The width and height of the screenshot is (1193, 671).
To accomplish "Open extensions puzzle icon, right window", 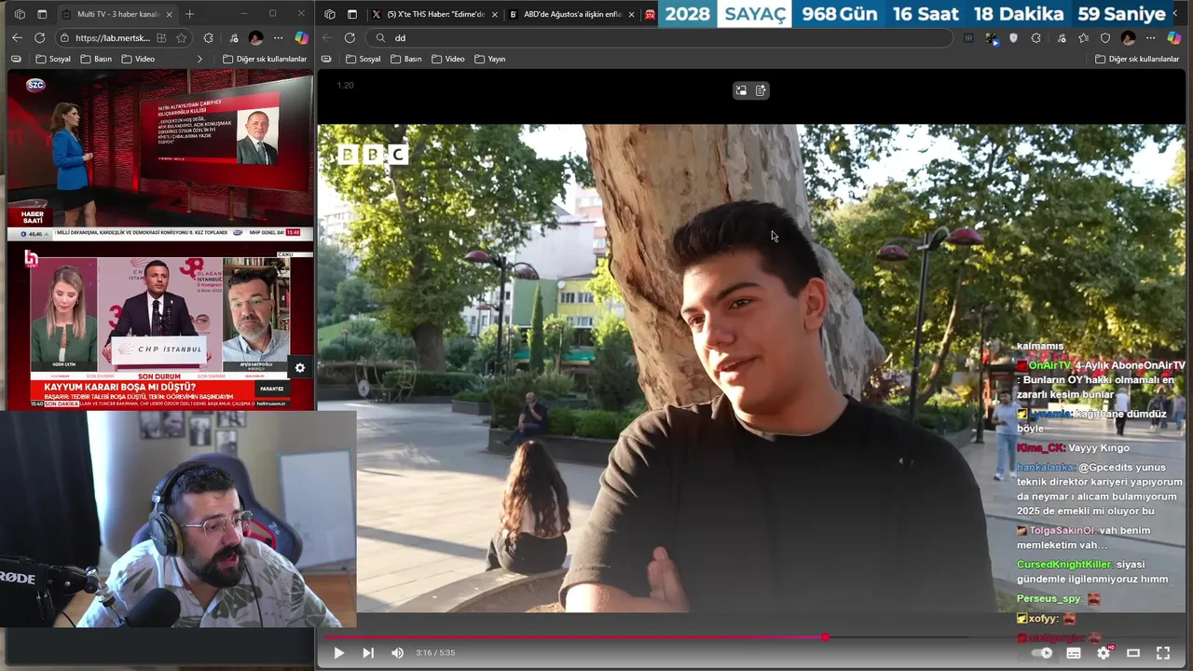I will click(x=1036, y=38).
